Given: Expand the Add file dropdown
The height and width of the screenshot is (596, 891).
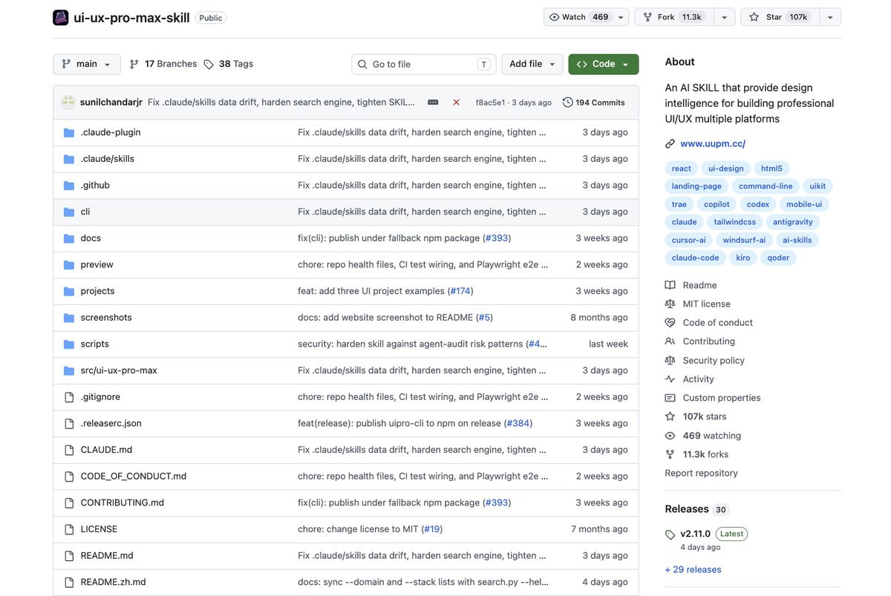Looking at the screenshot, I should [x=532, y=64].
